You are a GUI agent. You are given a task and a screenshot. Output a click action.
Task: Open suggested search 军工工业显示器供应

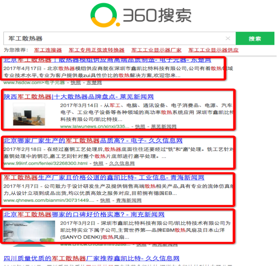(213, 50)
